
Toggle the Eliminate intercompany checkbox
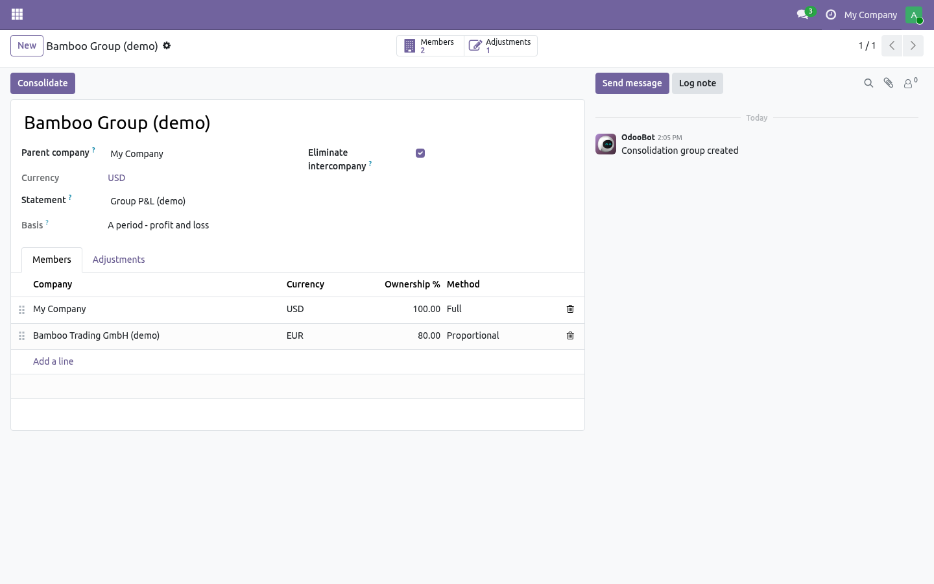coord(420,153)
